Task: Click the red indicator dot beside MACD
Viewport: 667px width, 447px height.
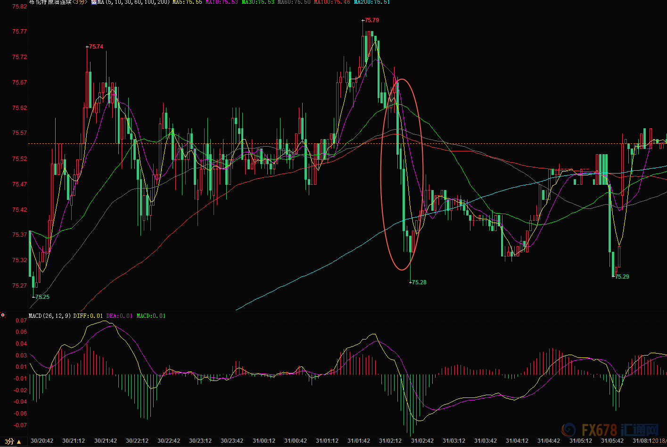Action: (3, 315)
